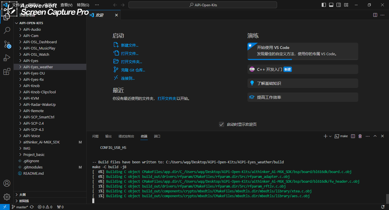
Task: Expand the 大纲 outline section
Action: 50,195
